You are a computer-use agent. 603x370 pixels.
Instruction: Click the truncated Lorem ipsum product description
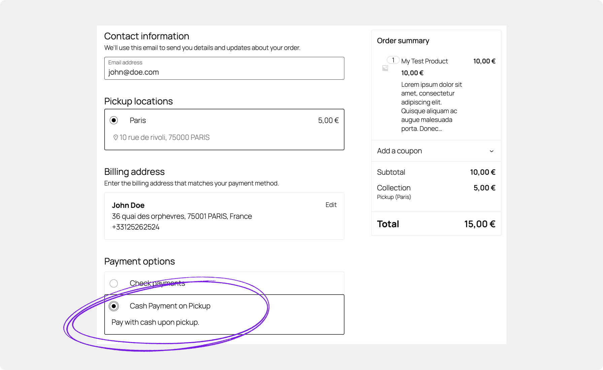click(x=432, y=106)
